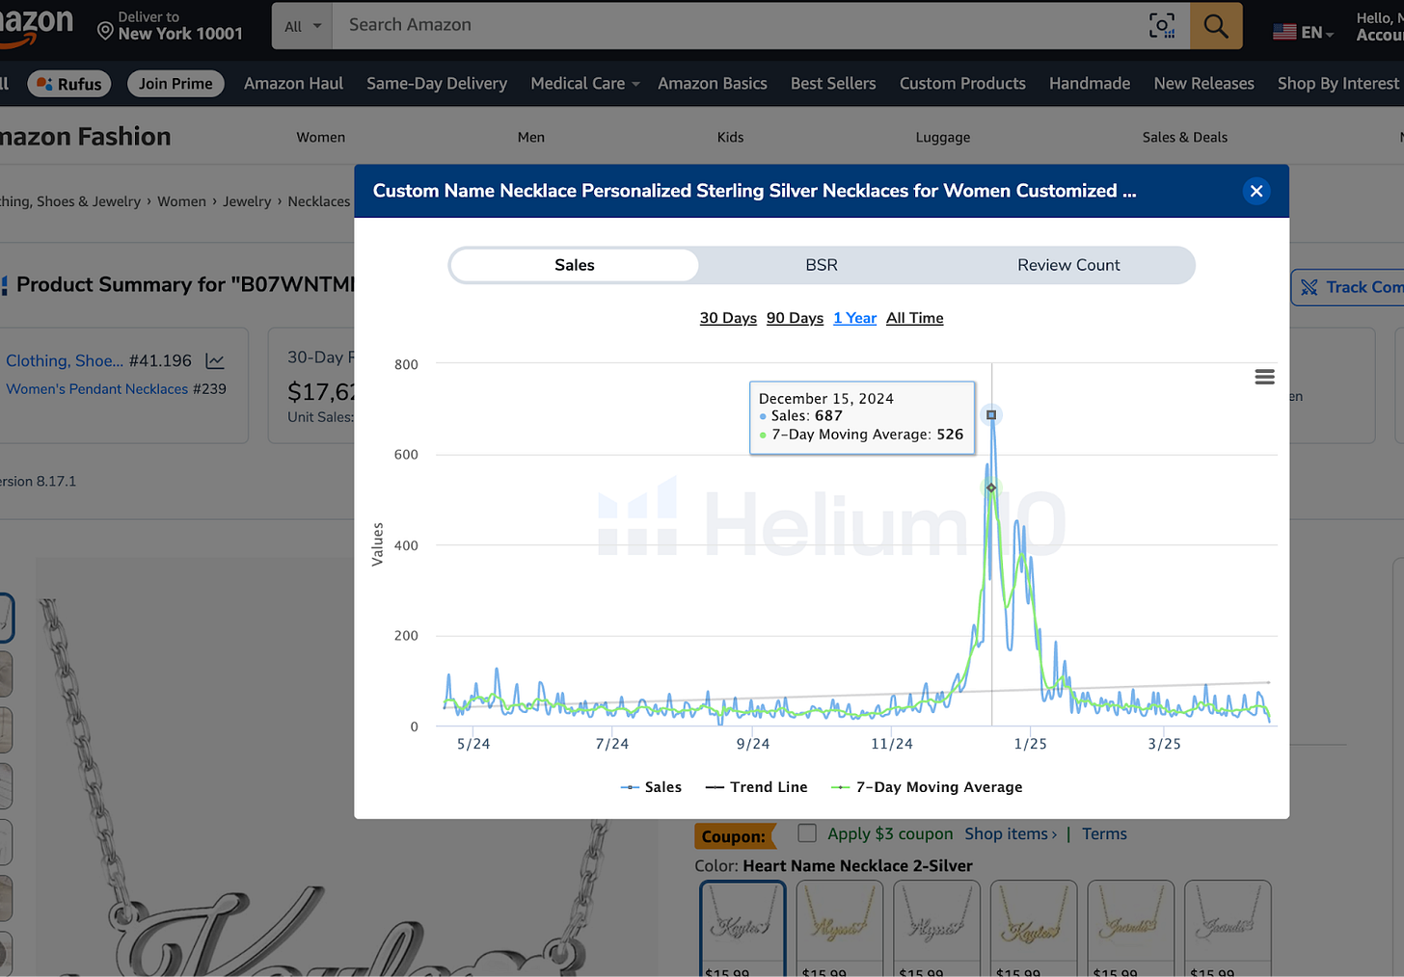Open the Clothing, Shoe... category rank link
Screen dimensions: 1404x977
click(x=65, y=361)
